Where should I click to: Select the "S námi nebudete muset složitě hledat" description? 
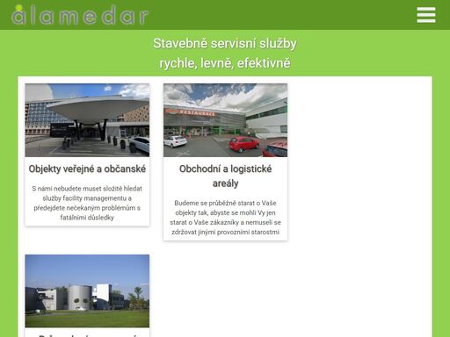[x=87, y=203]
